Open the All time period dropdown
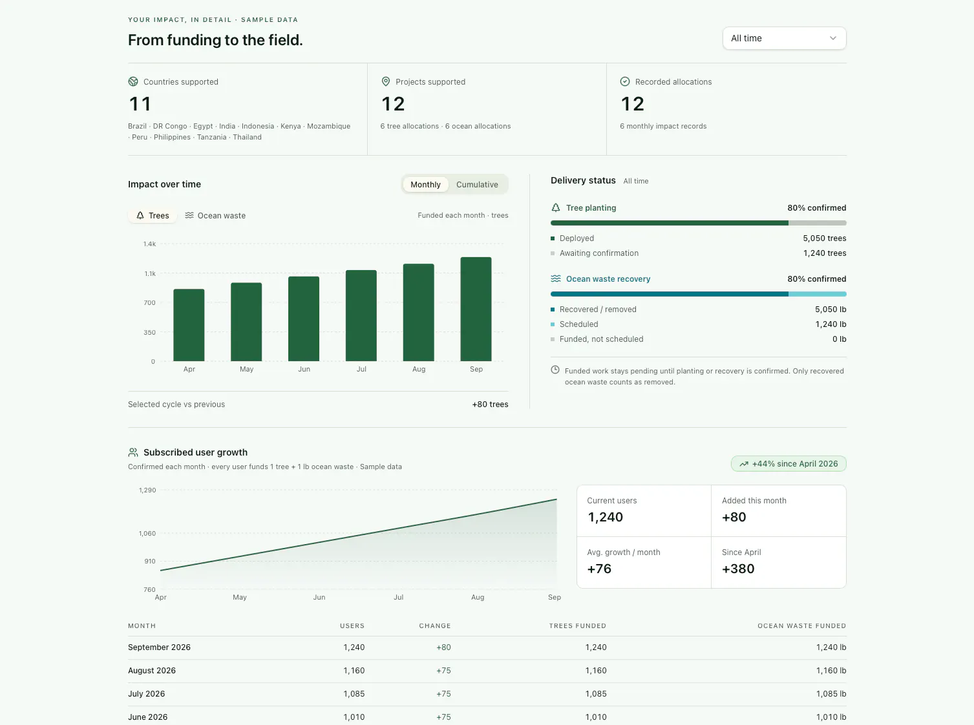Screen dimensions: 974x725 point(784,38)
